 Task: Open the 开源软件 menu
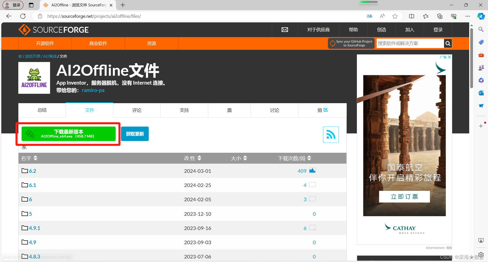pyautogui.click(x=45, y=43)
